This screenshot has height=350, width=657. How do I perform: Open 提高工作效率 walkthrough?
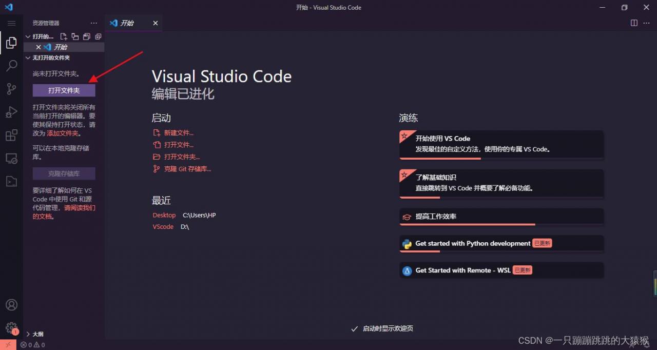click(x=501, y=217)
